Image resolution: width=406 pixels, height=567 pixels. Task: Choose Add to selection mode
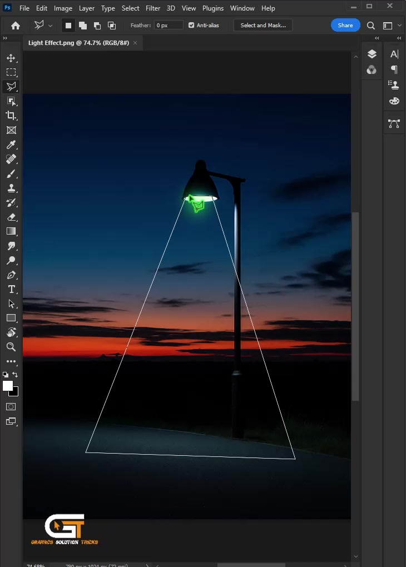83,26
